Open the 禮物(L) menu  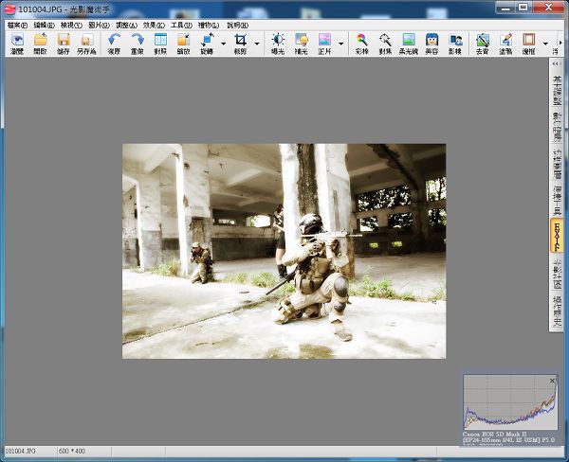coord(209,25)
